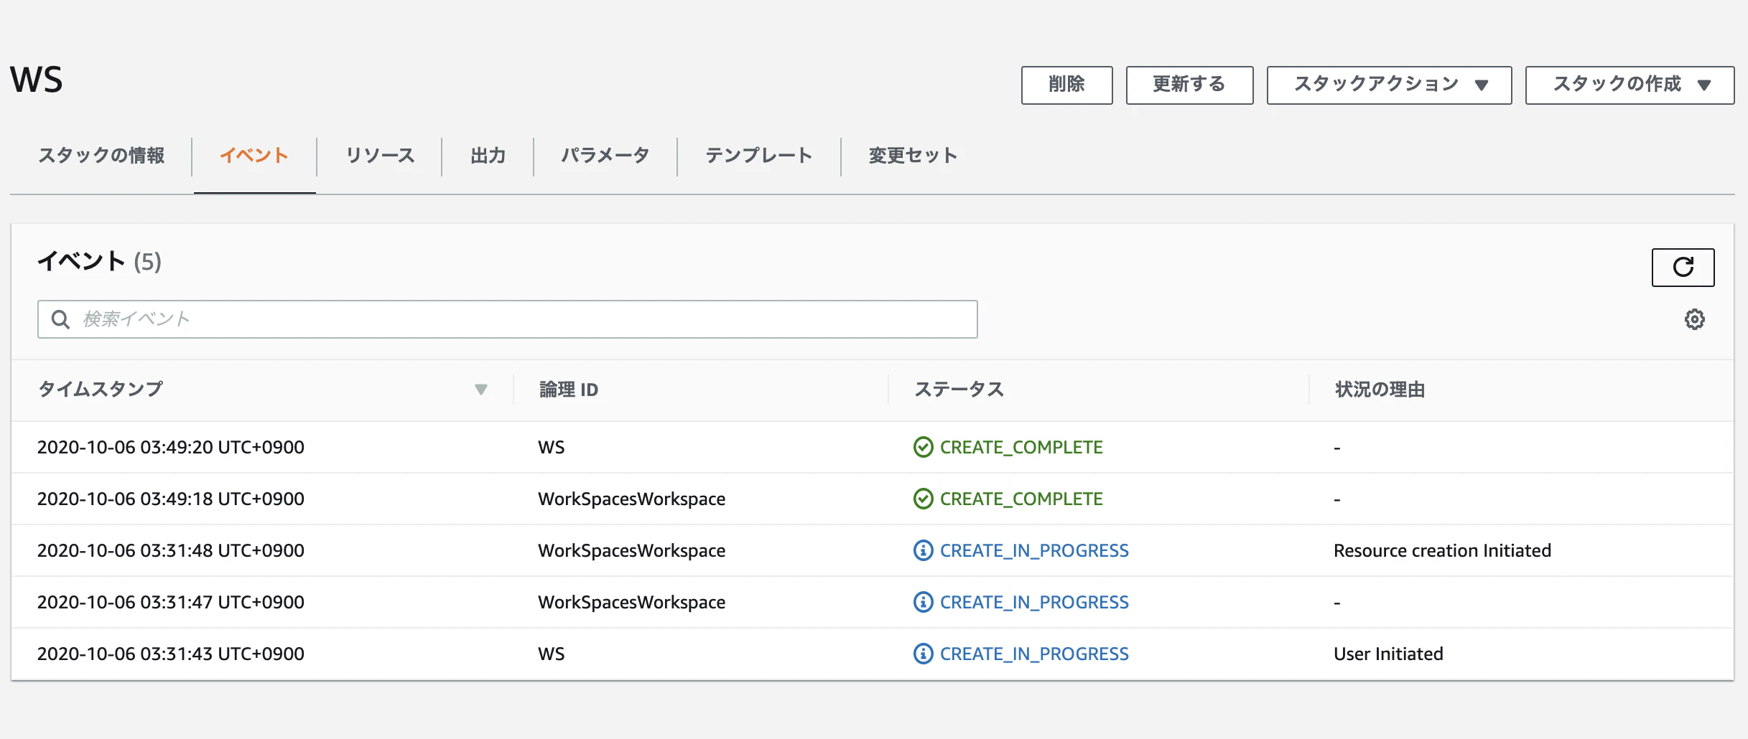Image resolution: width=1748 pixels, height=739 pixels.
Task: Click the 論理 ID column header
Action: 569,390
